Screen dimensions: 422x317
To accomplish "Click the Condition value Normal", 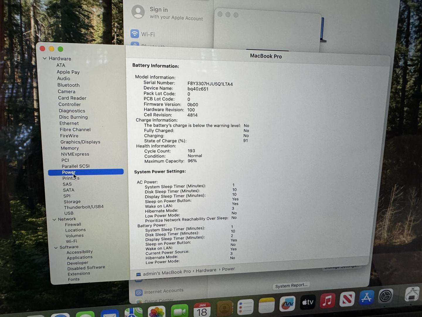I will point(195,156).
